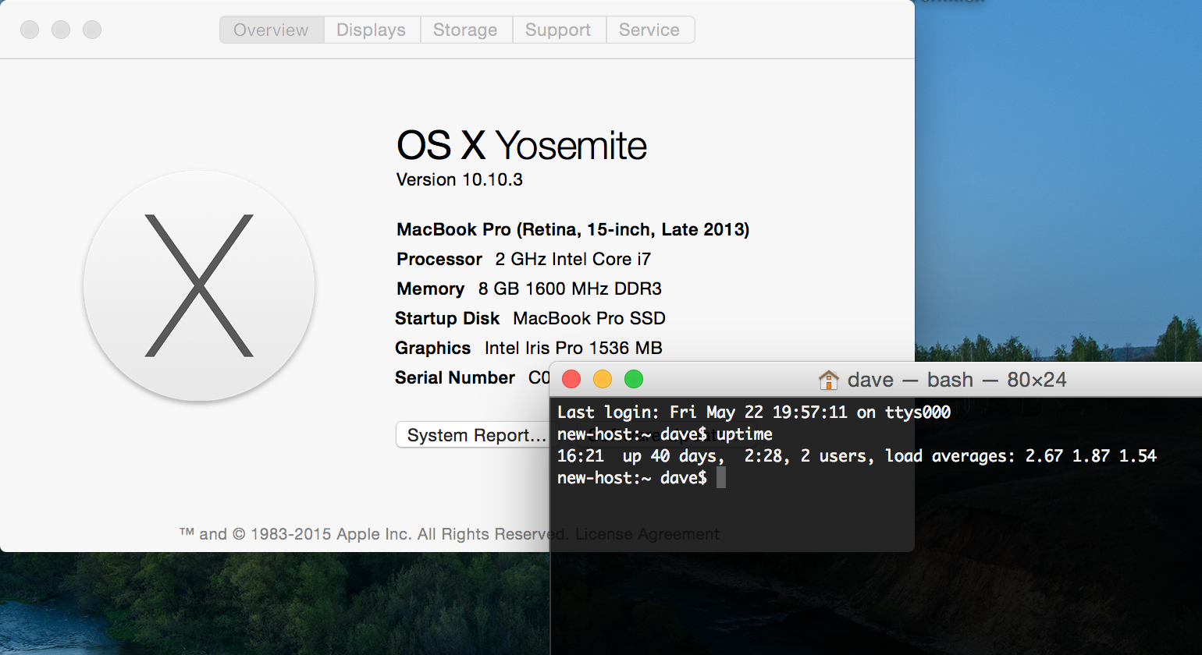
Task: Switch to the Overview tab
Action: point(271,30)
